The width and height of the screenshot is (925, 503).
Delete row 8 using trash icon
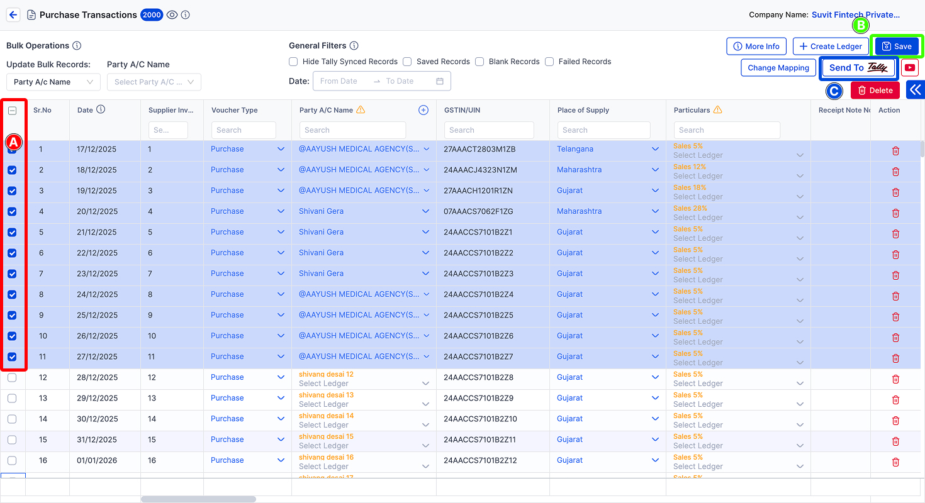coord(895,296)
